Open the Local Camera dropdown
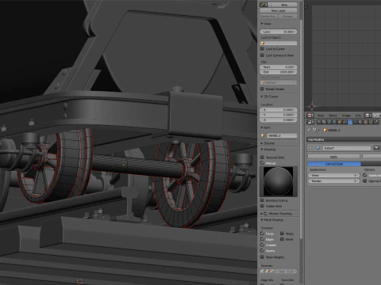 (279, 82)
